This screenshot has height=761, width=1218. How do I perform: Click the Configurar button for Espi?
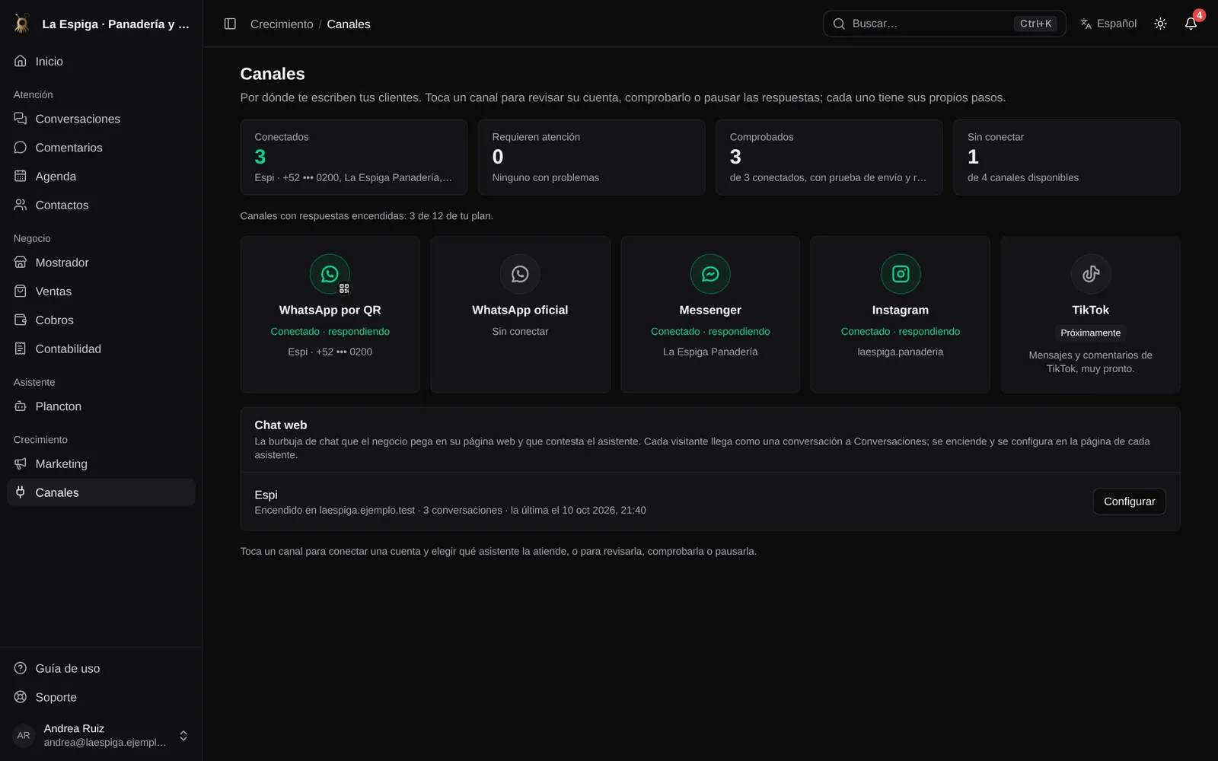[1129, 501]
